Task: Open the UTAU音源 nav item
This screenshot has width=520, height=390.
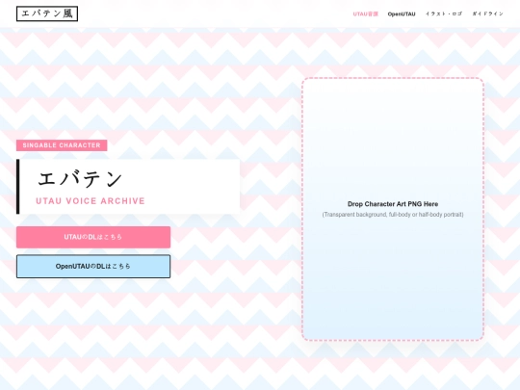Action: (366, 13)
